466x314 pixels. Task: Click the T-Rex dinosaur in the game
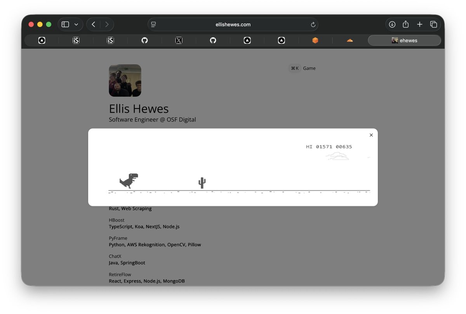(x=129, y=181)
